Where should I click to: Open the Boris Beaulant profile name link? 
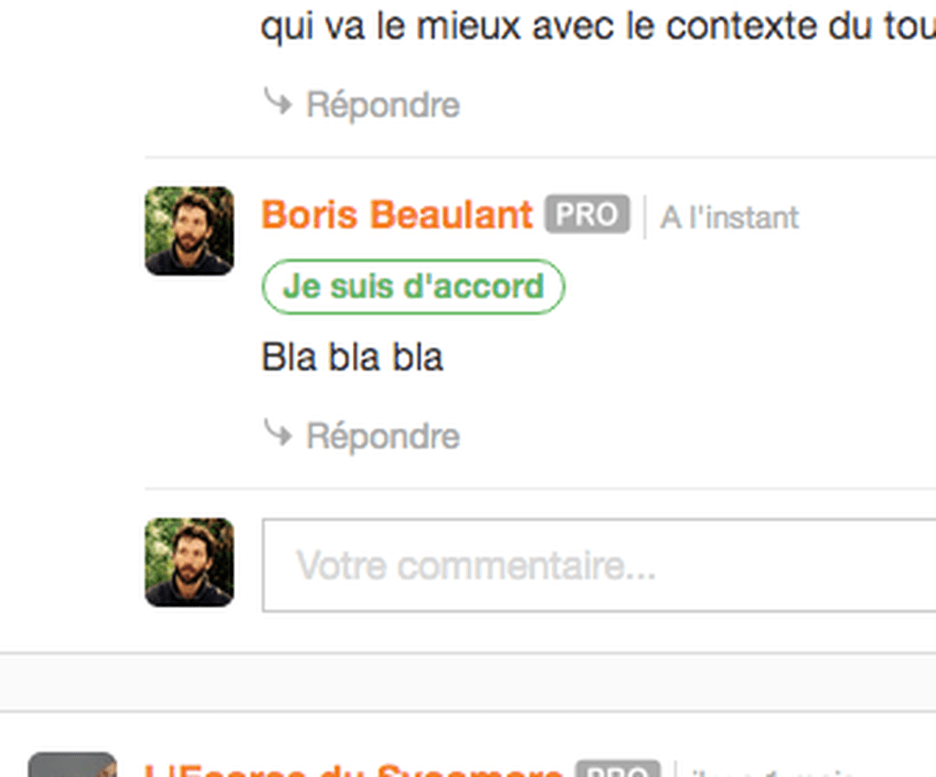[x=397, y=214]
